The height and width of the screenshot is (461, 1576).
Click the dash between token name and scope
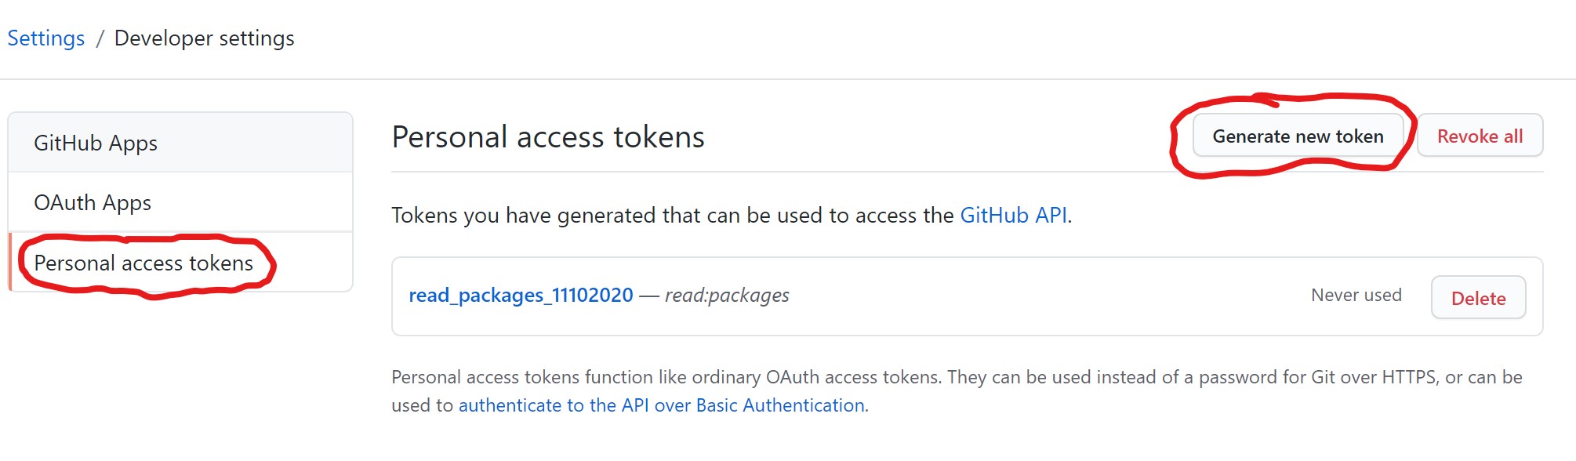tap(649, 296)
